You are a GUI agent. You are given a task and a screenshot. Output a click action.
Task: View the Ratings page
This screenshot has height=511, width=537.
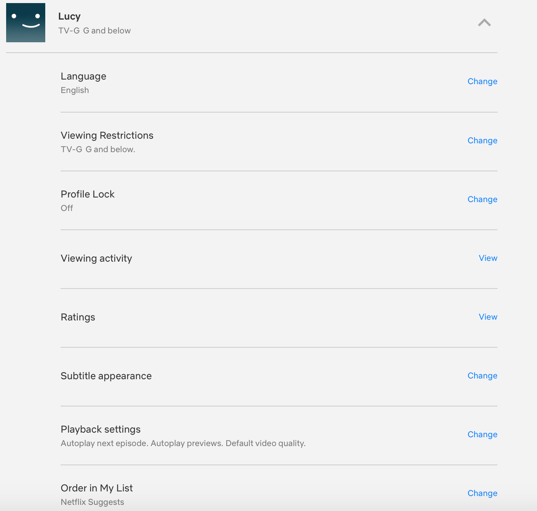(488, 317)
